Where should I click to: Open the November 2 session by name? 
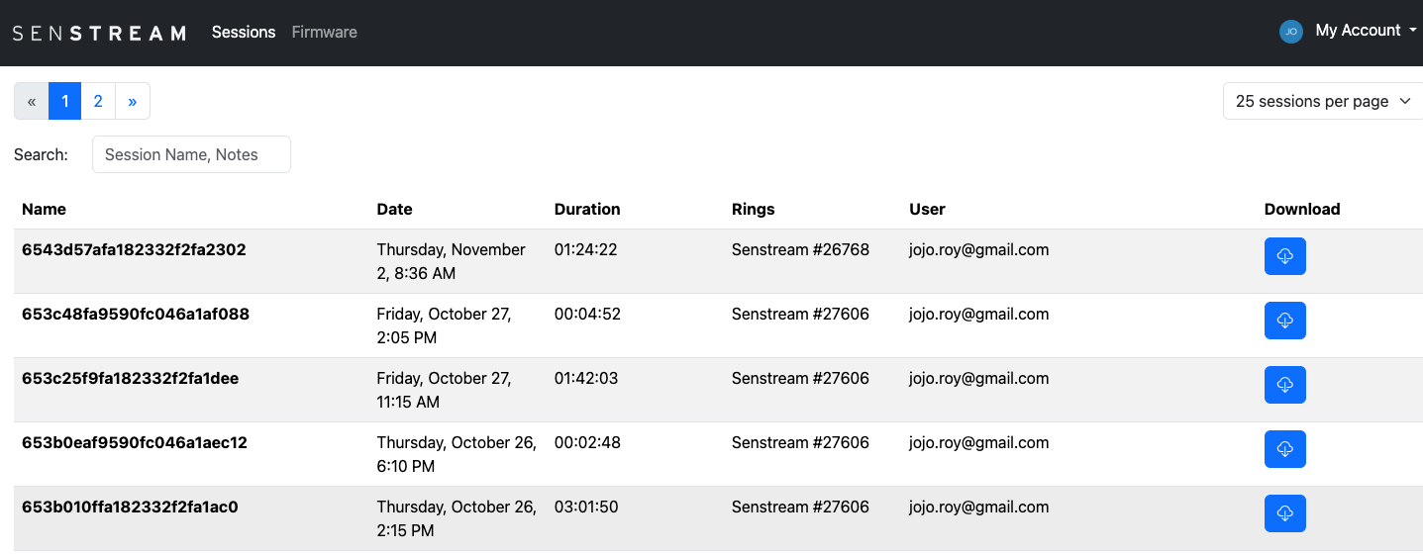pyautogui.click(x=134, y=250)
